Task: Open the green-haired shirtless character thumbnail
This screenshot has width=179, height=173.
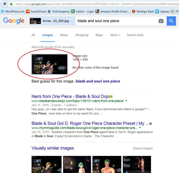Action: [107, 164]
